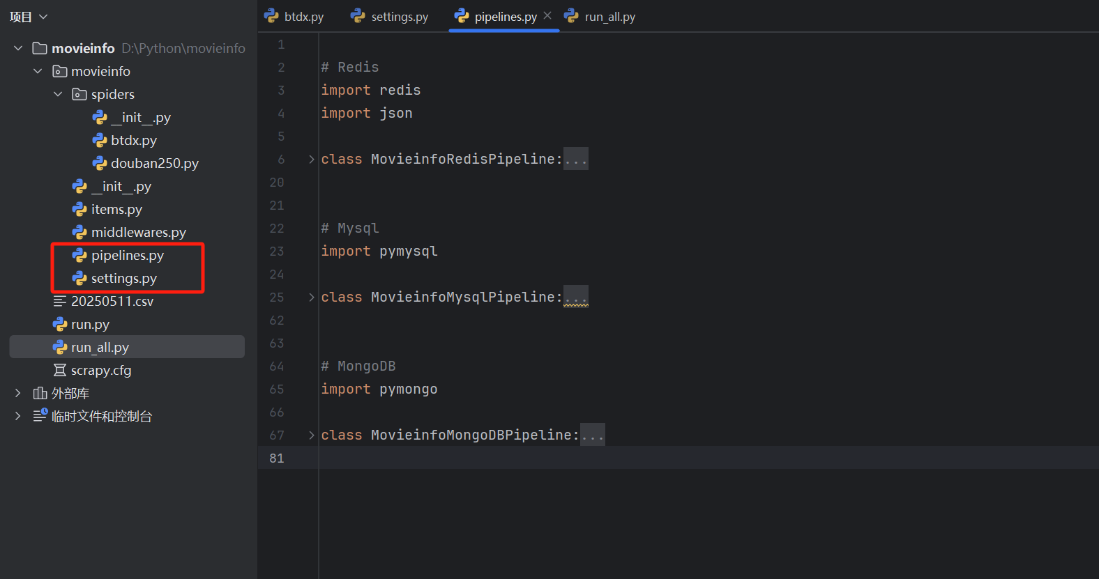
Task: Click the Python icon next to middlewares.py
Action: pos(79,232)
